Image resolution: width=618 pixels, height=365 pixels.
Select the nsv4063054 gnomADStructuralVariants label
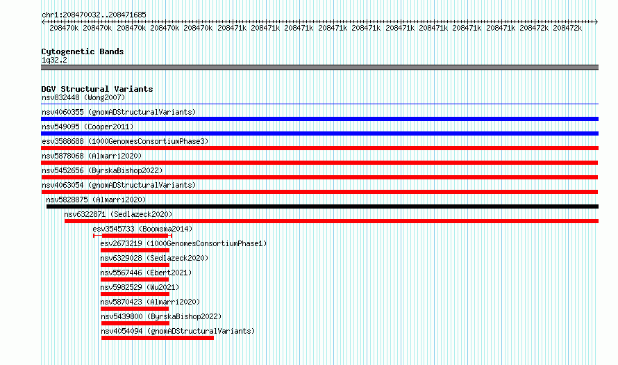(x=119, y=185)
